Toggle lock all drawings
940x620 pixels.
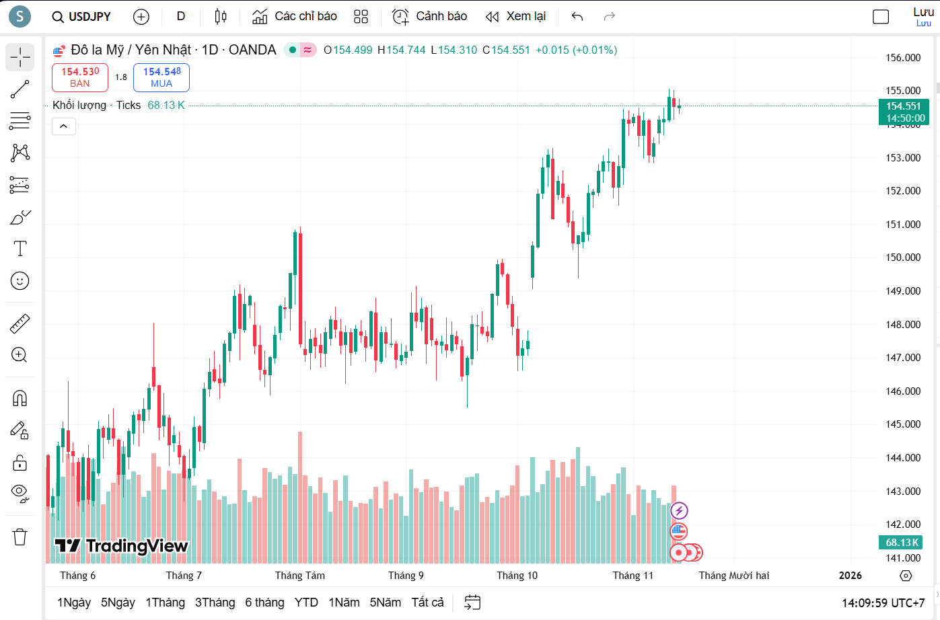(x=20, y=463)
